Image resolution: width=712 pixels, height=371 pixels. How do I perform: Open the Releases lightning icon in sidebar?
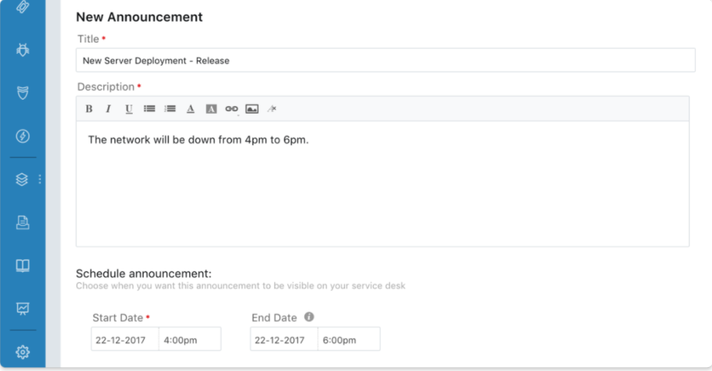[22, 136]
